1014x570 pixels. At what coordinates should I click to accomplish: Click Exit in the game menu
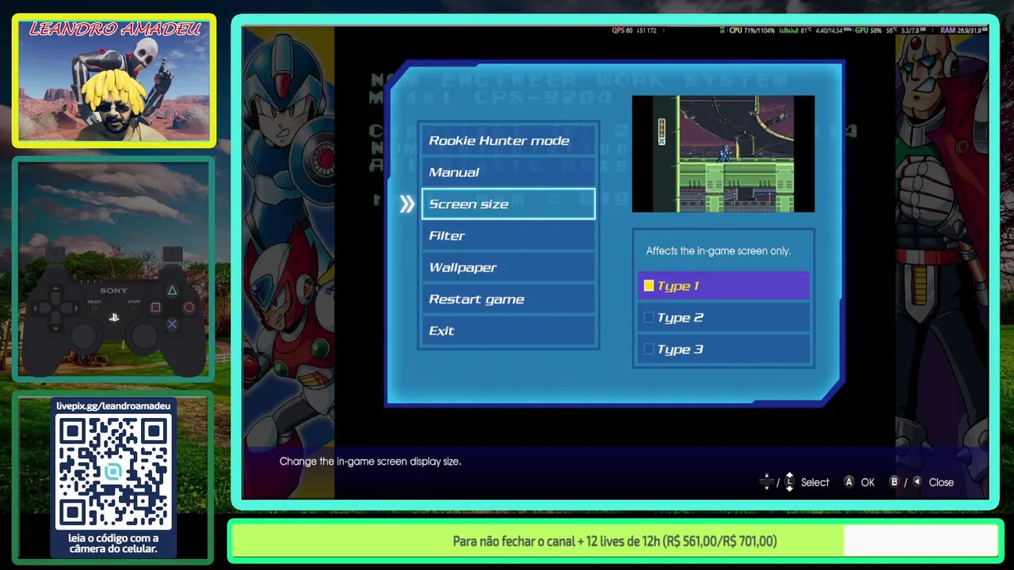[x=508, y=331]
